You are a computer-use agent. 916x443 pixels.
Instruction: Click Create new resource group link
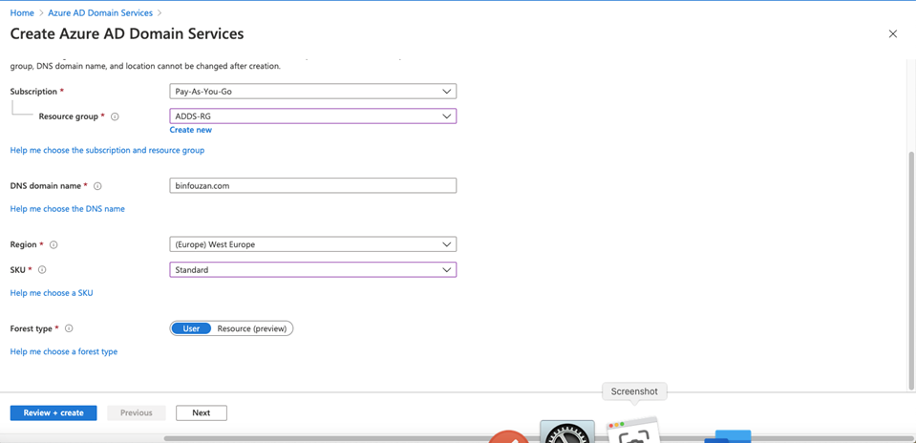pyautogui.click(x=190, y=130)
